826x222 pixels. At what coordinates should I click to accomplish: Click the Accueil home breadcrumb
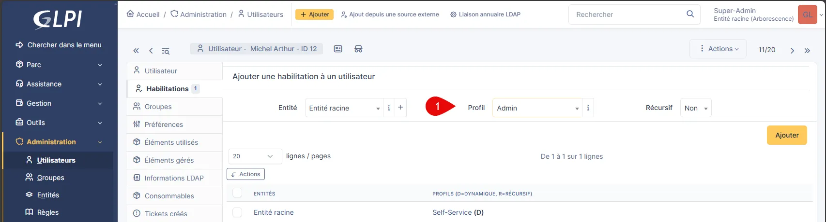tap(143, 14)
